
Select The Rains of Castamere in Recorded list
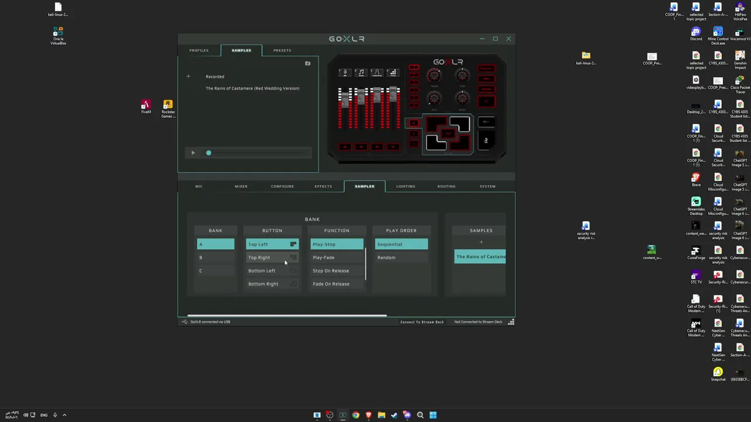(252, 89)
